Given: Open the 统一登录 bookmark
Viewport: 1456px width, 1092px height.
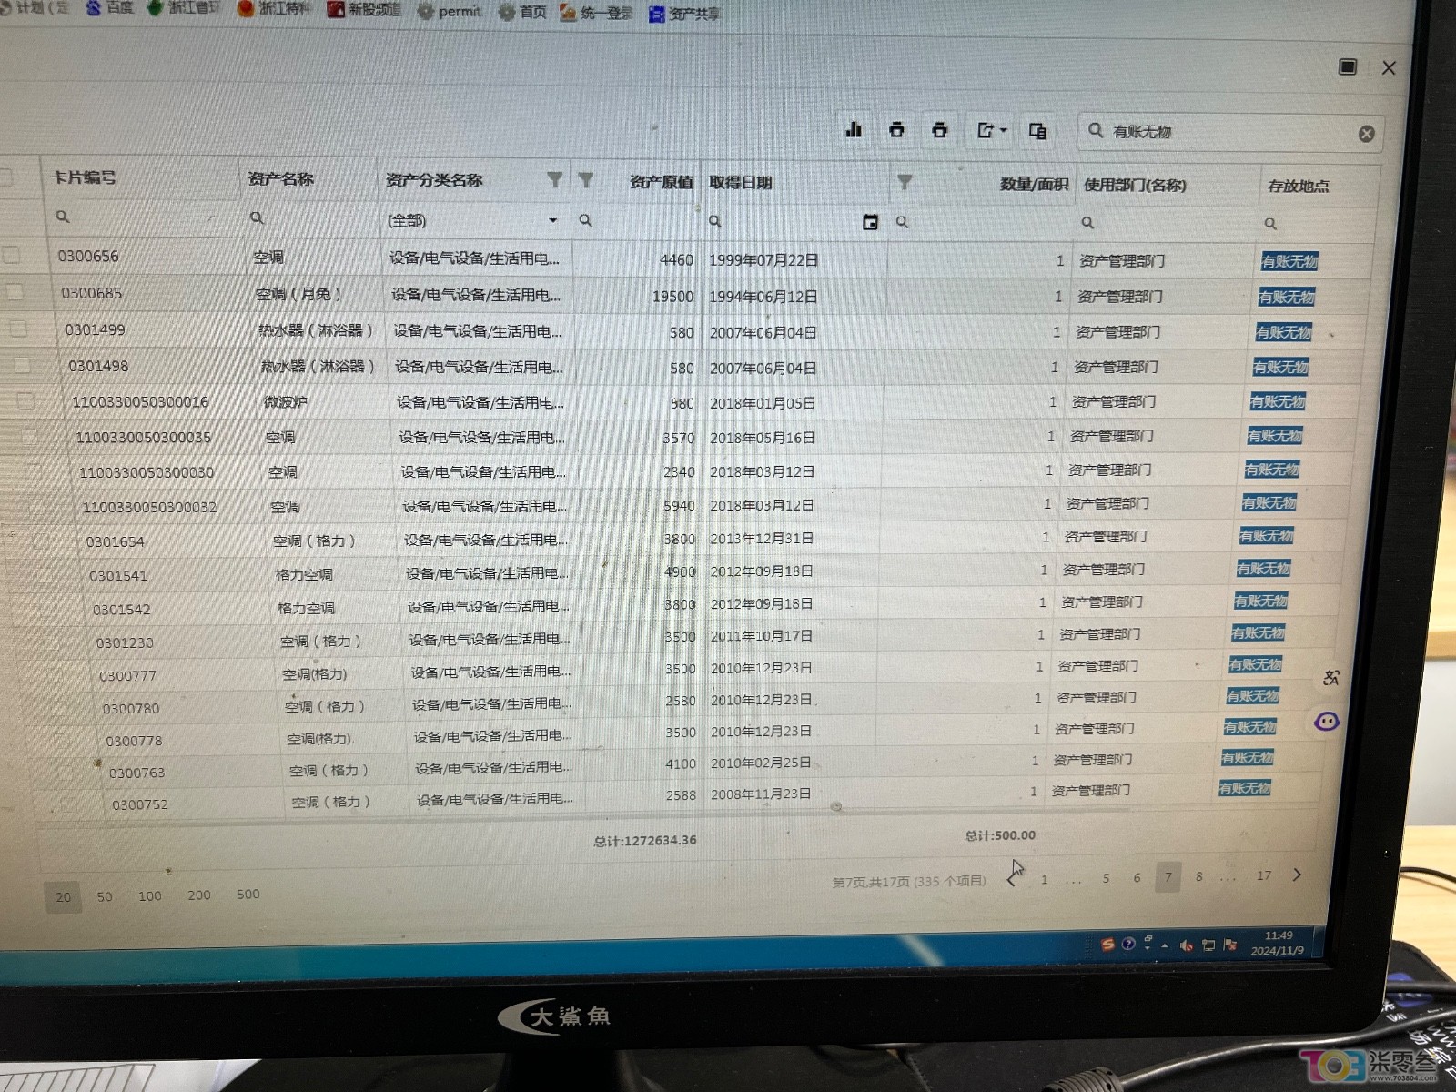Looking at the screenshot, I should point(596,13).
